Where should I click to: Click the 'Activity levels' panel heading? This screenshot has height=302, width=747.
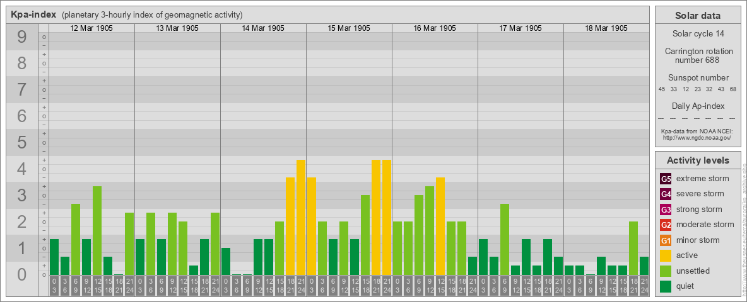point(698,160)
